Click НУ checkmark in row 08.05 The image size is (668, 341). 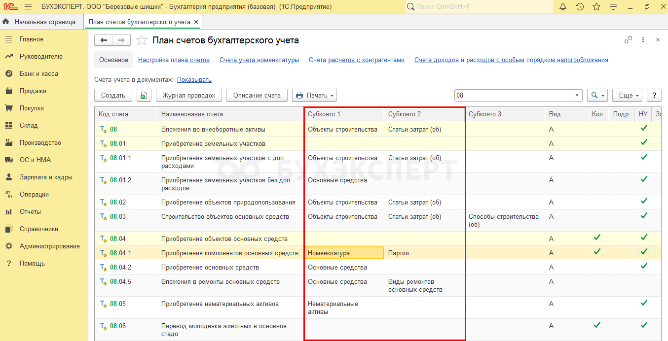643,303
